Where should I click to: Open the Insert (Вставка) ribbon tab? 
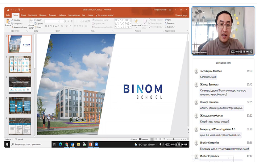coord(24,15)
